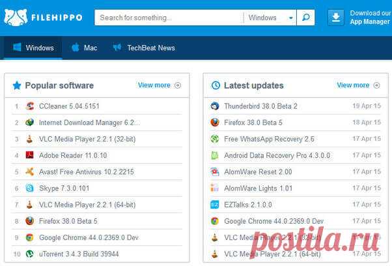The width and height of the screenshot is (392, 266).
Task: Click the VLC cone icon for the 64-bit popular entry
Action: (x=30, y=205)
